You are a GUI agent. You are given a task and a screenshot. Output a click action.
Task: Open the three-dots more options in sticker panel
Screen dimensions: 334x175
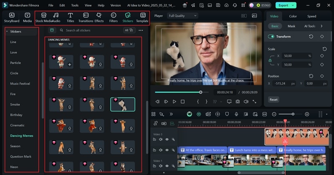(141, 30)
